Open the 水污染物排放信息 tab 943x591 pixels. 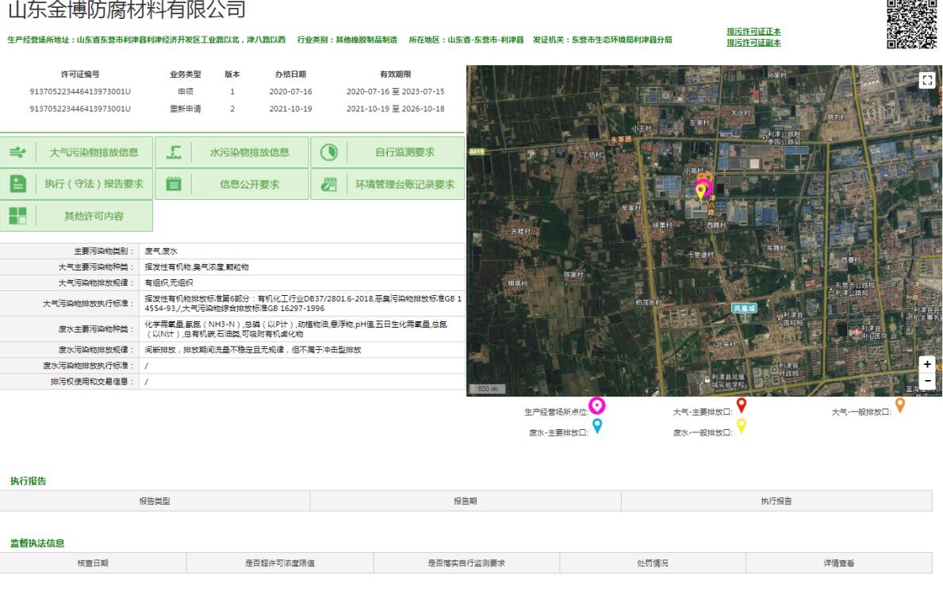click(x=232, y=152)
